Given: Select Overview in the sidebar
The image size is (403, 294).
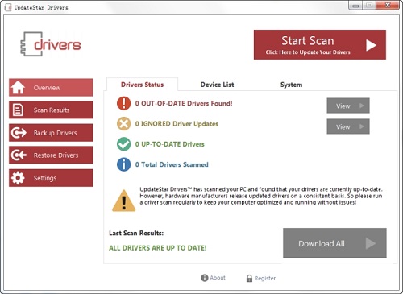Looking at the screenshot, I should coord(51,88).
